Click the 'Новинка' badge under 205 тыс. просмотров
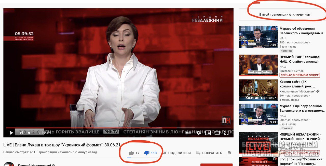The height and width of the screenshot is (166, 326). 286,128
